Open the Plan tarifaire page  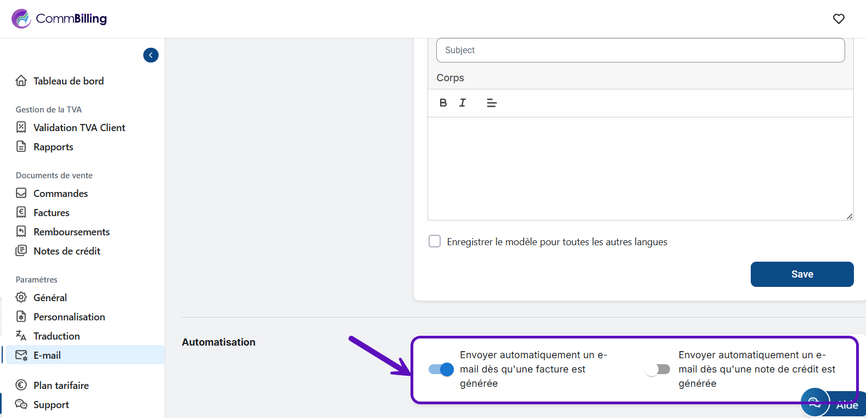[x=61, y=385]
